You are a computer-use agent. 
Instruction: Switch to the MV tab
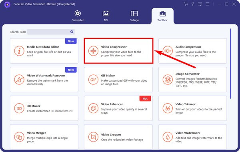tap(106, 16)
